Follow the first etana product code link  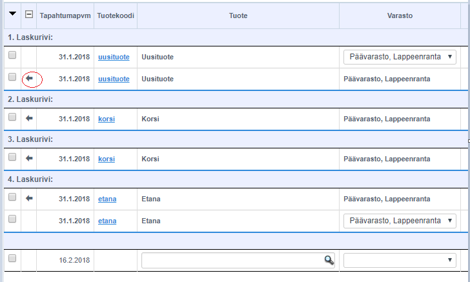coord(107,199)
